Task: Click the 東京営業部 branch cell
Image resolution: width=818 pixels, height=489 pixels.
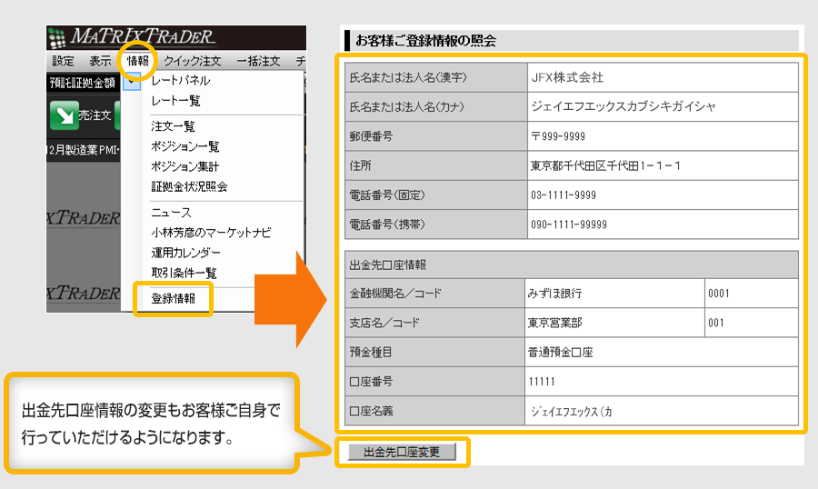Action: (614, 323)
